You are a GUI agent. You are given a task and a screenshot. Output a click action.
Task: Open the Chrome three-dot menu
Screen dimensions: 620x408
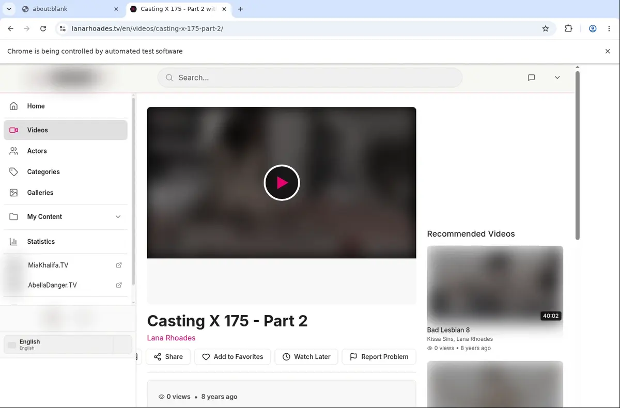click(x=609, y=28)
